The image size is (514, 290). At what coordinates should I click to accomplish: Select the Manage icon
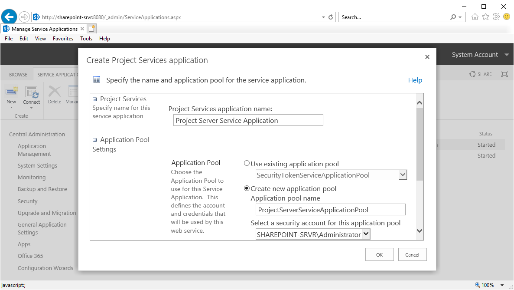[73, 95]
